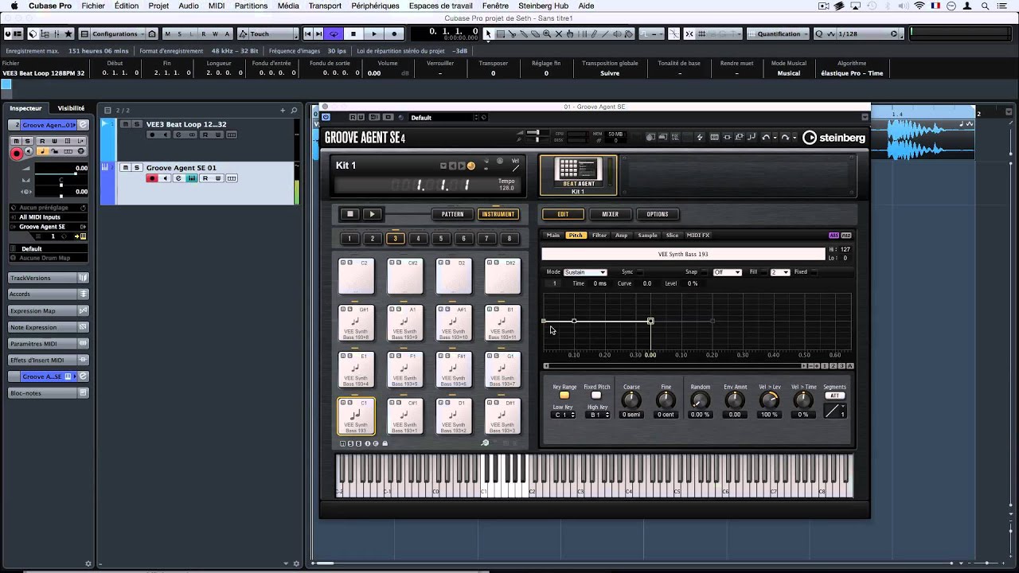Open the Transport menu
Image resolution: width=1019 pixels, height=573 pixels.
[325, 6]
